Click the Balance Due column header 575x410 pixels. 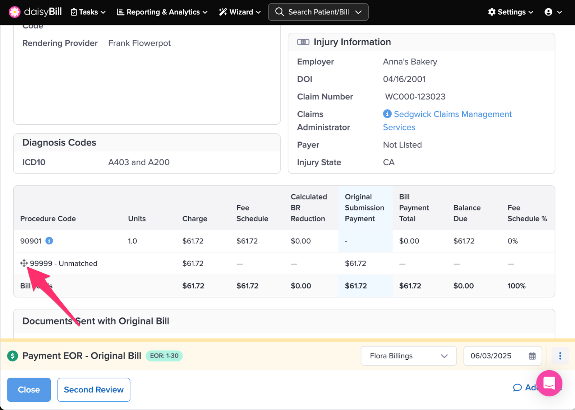467,213
